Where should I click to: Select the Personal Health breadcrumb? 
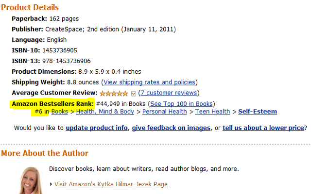point(165,112)
